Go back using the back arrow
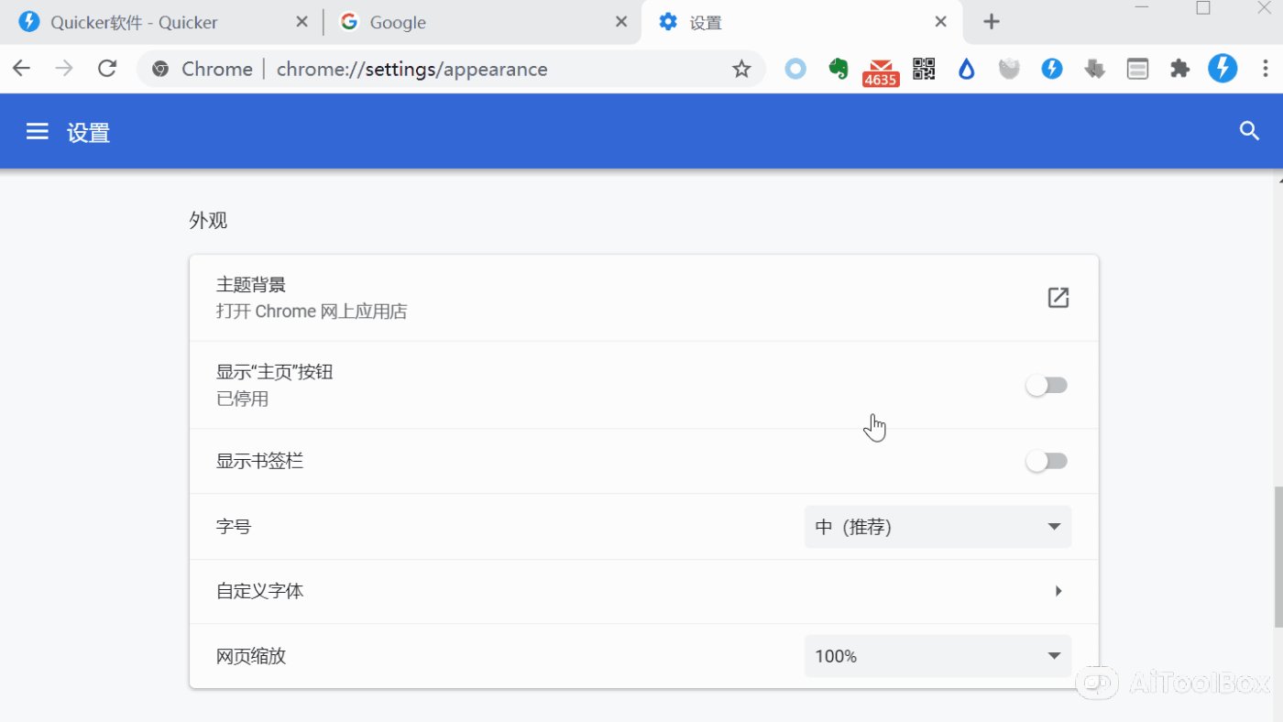 (x=21, y=69)
